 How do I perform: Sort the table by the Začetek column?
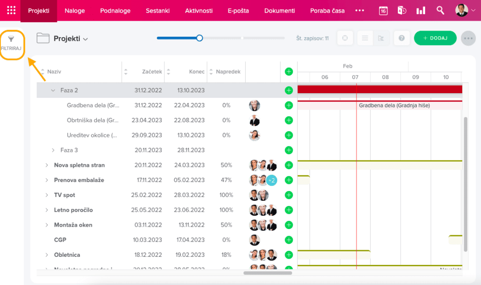152,72
